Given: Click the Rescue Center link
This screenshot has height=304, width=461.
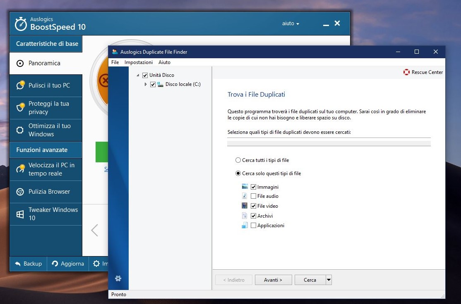Looking at the screenshot, I should click(x=423, y=72).
